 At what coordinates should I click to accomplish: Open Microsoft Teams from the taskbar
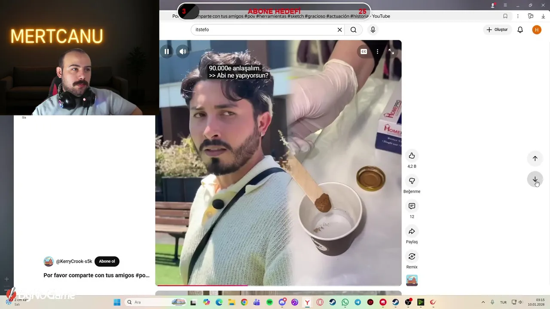click(257, 302)
